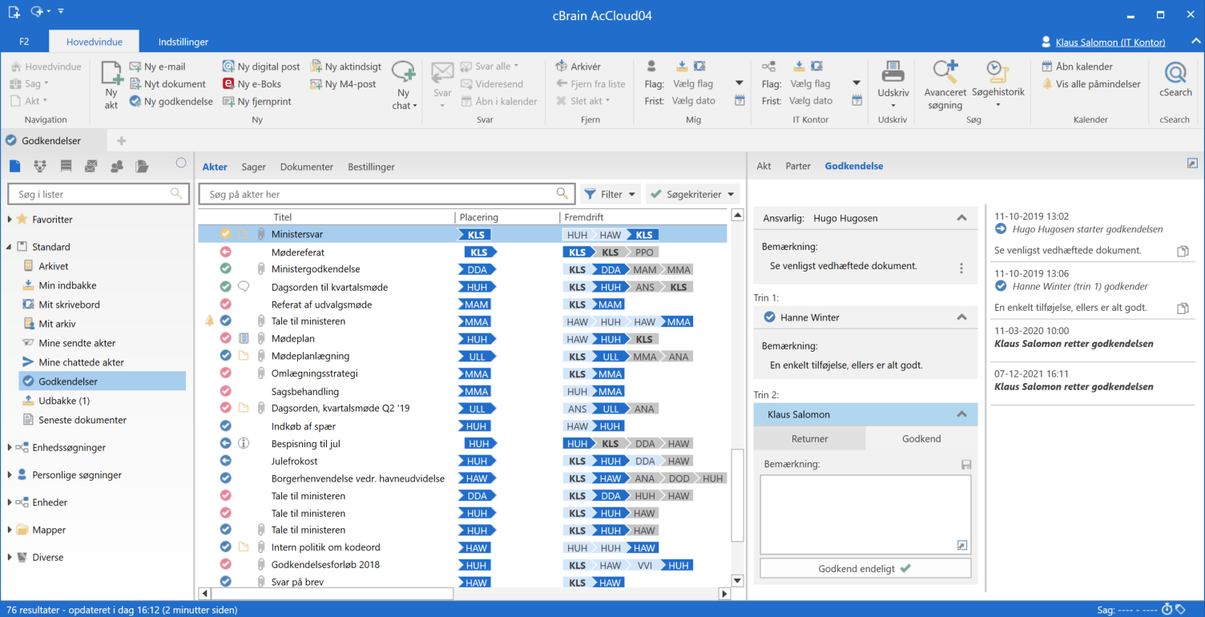Open the cSearch tool
The width and height of the screenshot is (1205, 617).
coord(1175,80)
